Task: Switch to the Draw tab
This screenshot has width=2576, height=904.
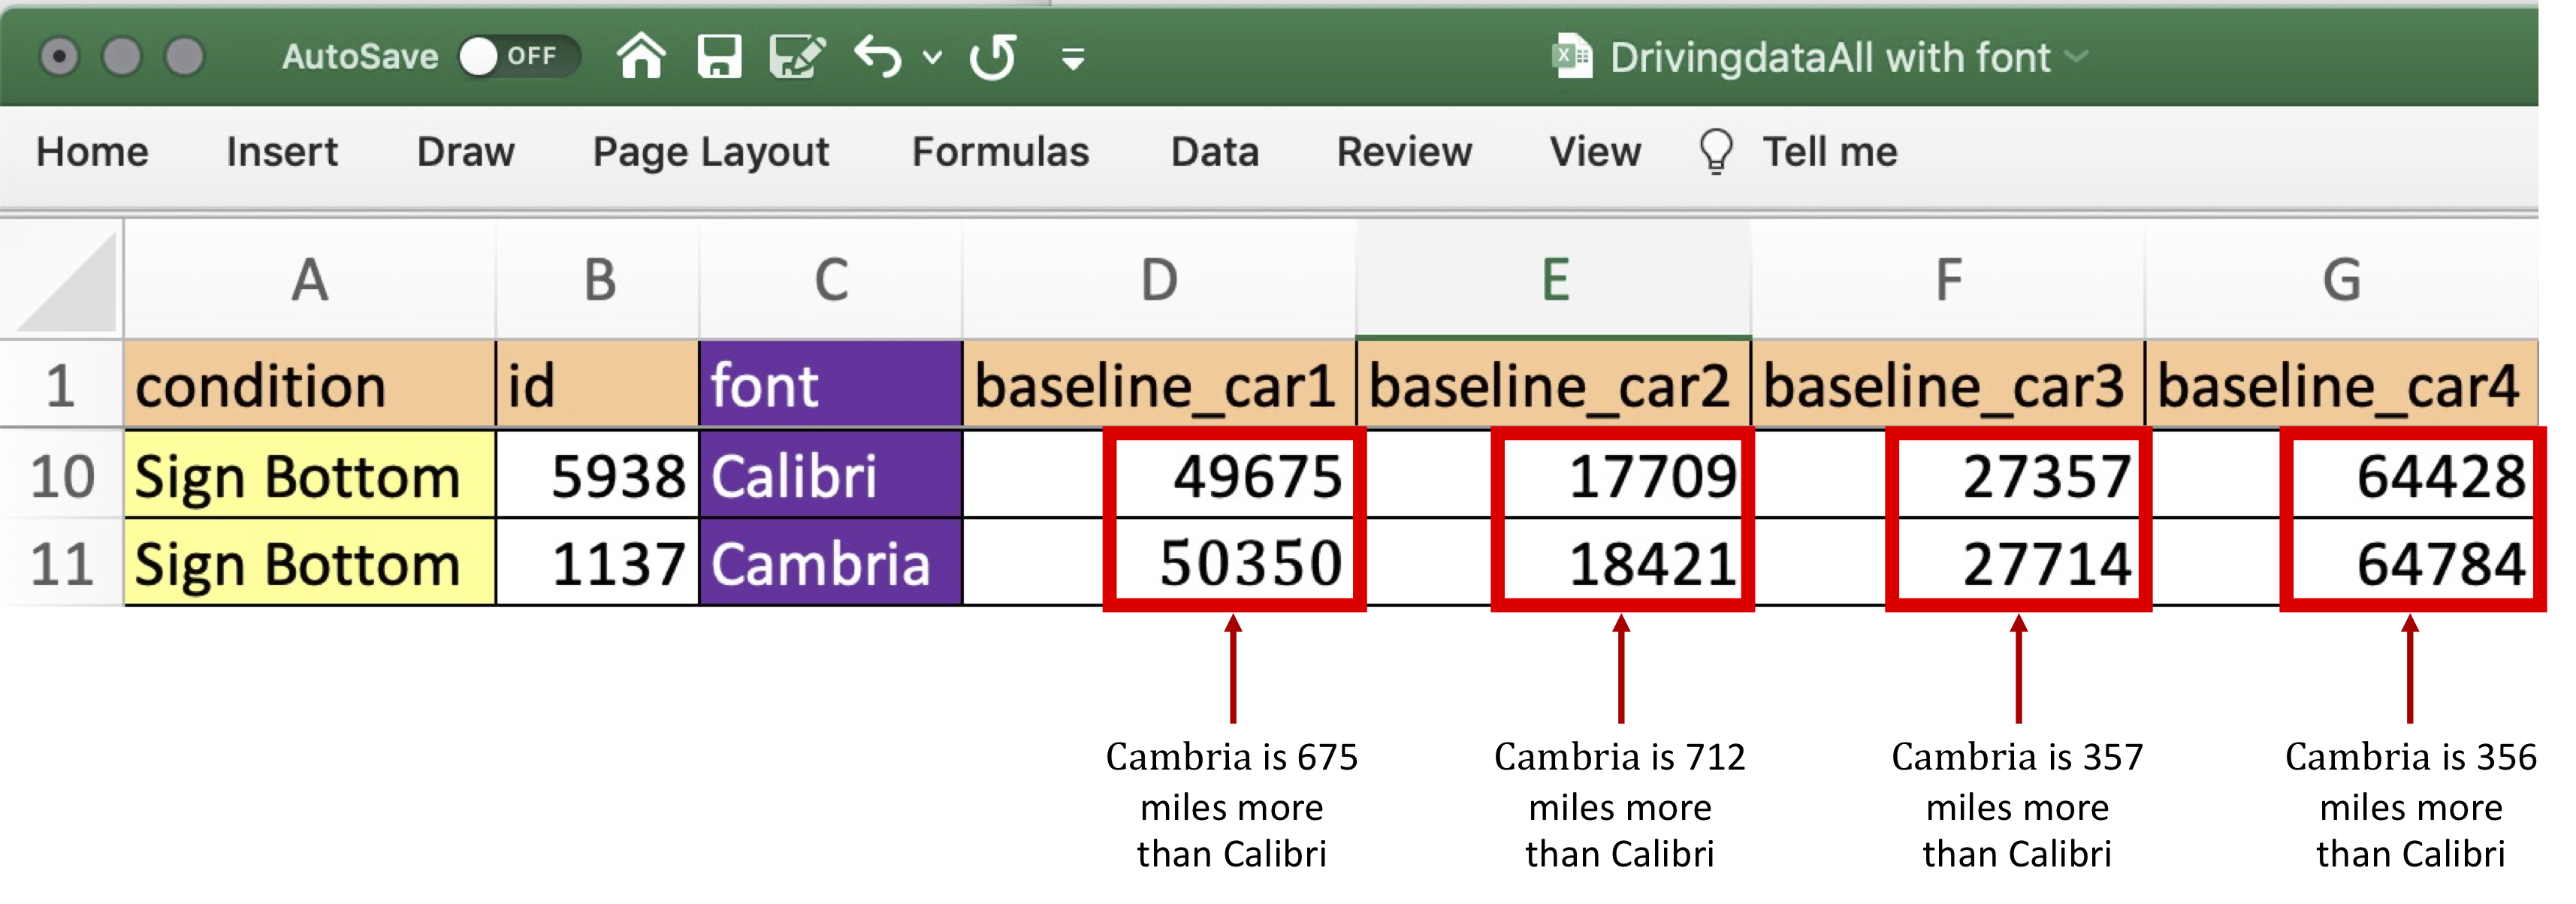Action: click(465, 152)
